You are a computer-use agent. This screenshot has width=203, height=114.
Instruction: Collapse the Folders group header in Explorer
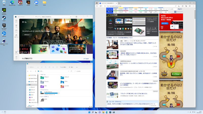pos(40,74)
